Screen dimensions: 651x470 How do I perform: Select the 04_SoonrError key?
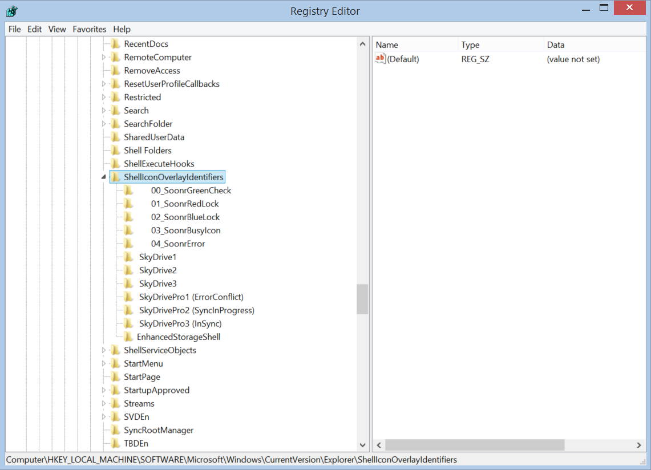[x=177, y=244]
